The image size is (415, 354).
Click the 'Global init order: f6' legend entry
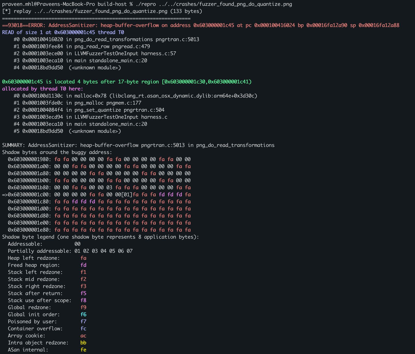[x=47, y=314]
